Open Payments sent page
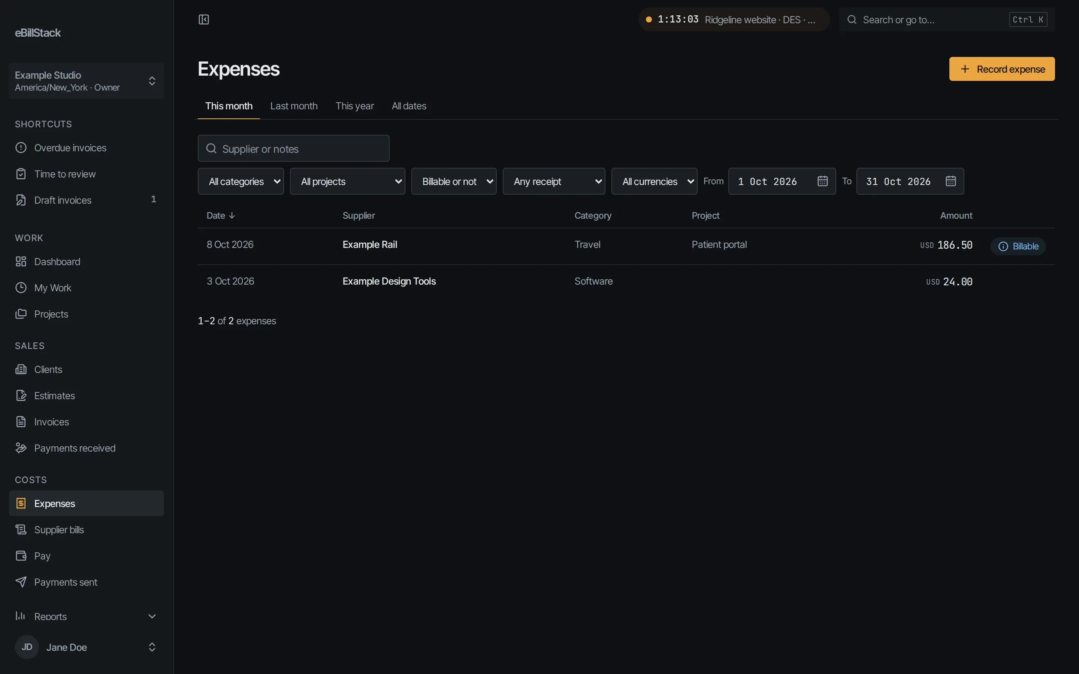 pos(87,583)
